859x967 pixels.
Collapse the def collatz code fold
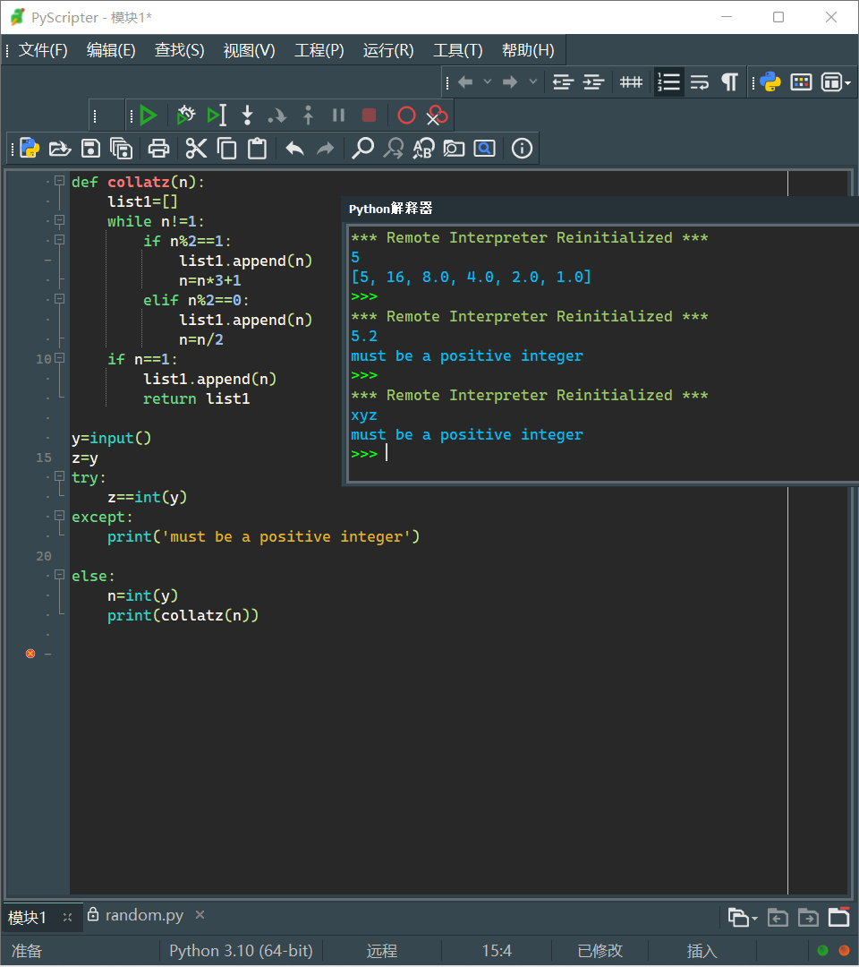pyautogui.click(x=60, y=181)
